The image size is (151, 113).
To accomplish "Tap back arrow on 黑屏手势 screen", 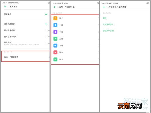I will click(5, 7).
